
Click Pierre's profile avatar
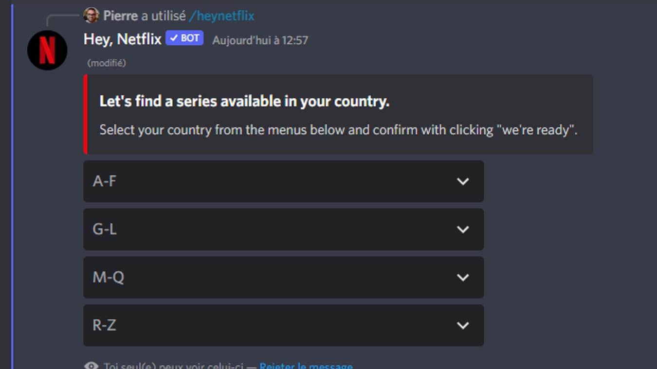pos(90,15)
